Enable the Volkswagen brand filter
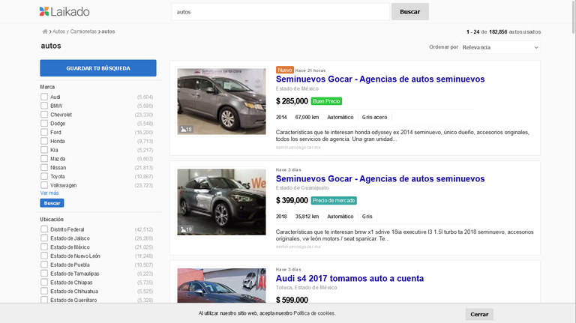The height and width of the screenshot is (323, 576). [x=44, y=185]
